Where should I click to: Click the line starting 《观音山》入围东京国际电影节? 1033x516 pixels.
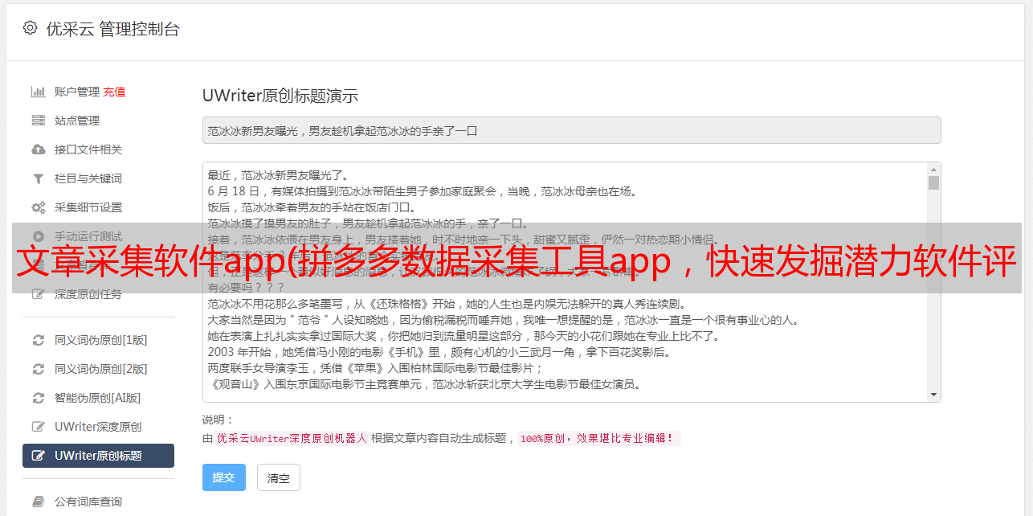point(424,384)
